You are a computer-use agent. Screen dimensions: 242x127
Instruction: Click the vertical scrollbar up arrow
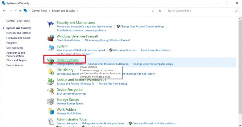[240, 18]
